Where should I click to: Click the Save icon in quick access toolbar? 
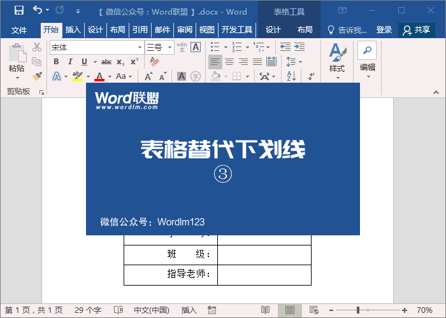(19, 11)
